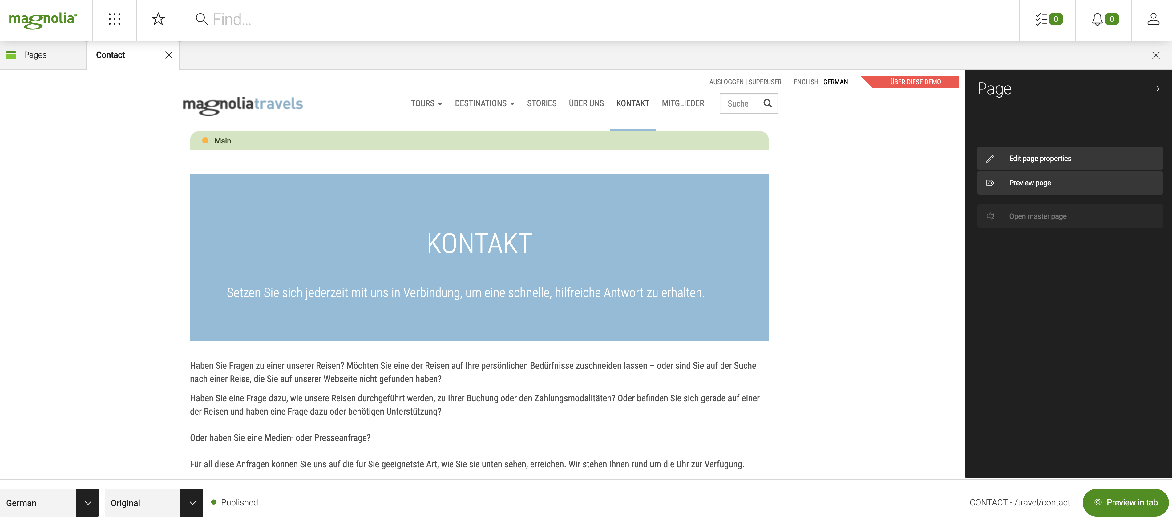The height and width of the screenshot is (519, 1172).
Task: Click the Edit page properties icon
Action: [x=990, y=158]
